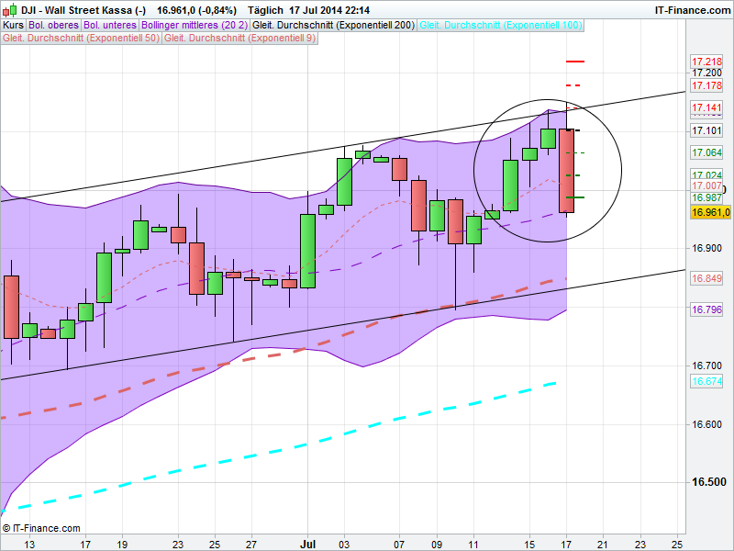Select the Kurs indicator tab
The height and width of the screenshot is (551, 734).
13,25
